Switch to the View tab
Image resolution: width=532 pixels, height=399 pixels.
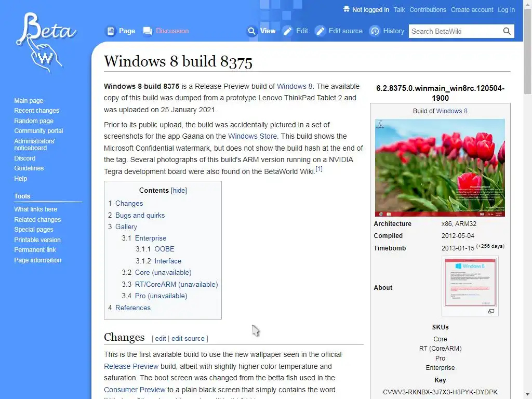click(268, 31)
